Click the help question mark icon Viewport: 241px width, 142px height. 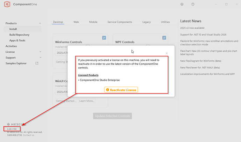[193, 5]
